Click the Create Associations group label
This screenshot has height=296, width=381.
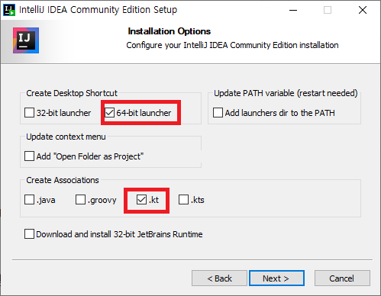(x=63, y=180)
